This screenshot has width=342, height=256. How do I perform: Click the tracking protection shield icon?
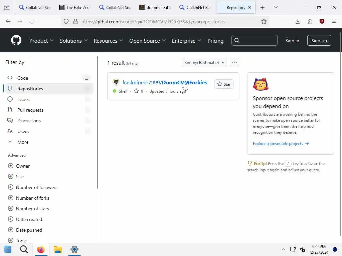(66, 21)
